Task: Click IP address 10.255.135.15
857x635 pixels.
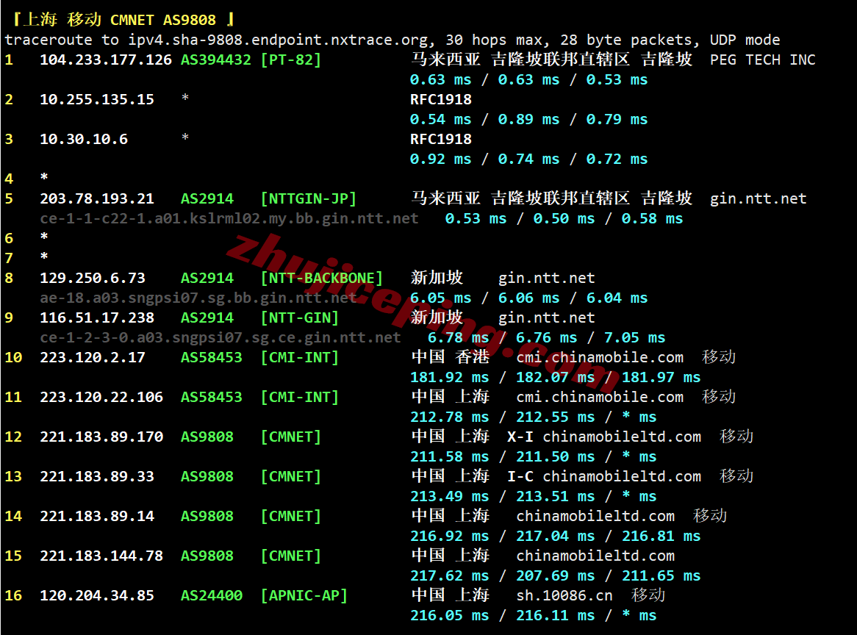Action: click(x=97, y=99)
